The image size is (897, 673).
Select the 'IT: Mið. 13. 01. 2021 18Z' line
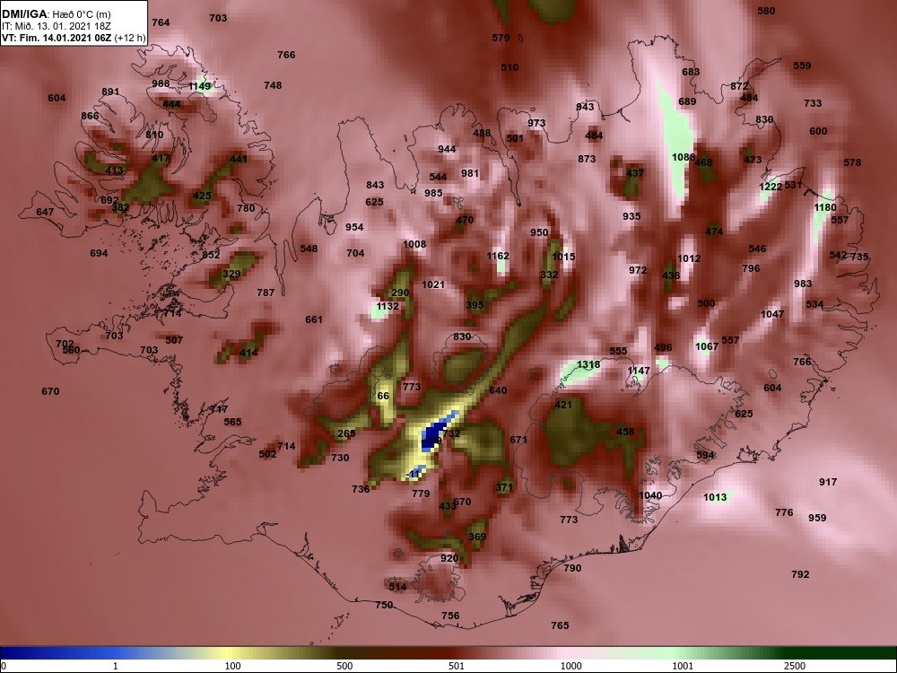coord(56,26)
